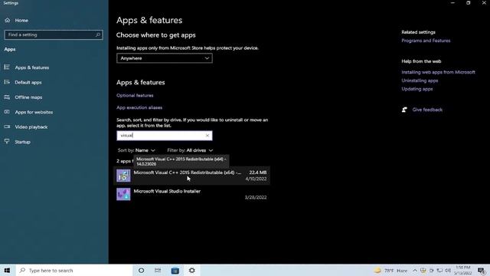The height and width of the screenshot is (276, 490).
Task: Open the Uninstalling apps help link
Action: (x=420, y=80)
